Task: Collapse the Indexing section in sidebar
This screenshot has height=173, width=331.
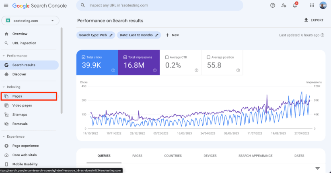Action: point(4,87)
